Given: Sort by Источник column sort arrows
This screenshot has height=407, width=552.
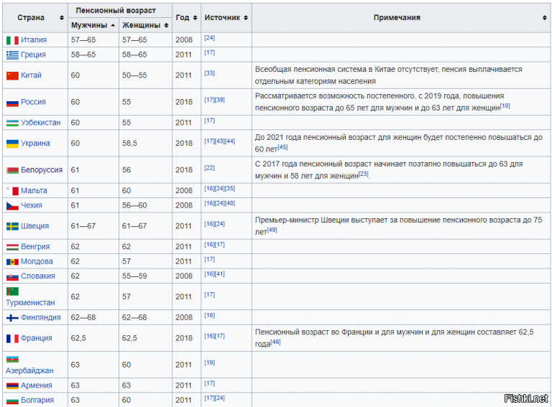Looking at the screenshot, I should 246,17.
